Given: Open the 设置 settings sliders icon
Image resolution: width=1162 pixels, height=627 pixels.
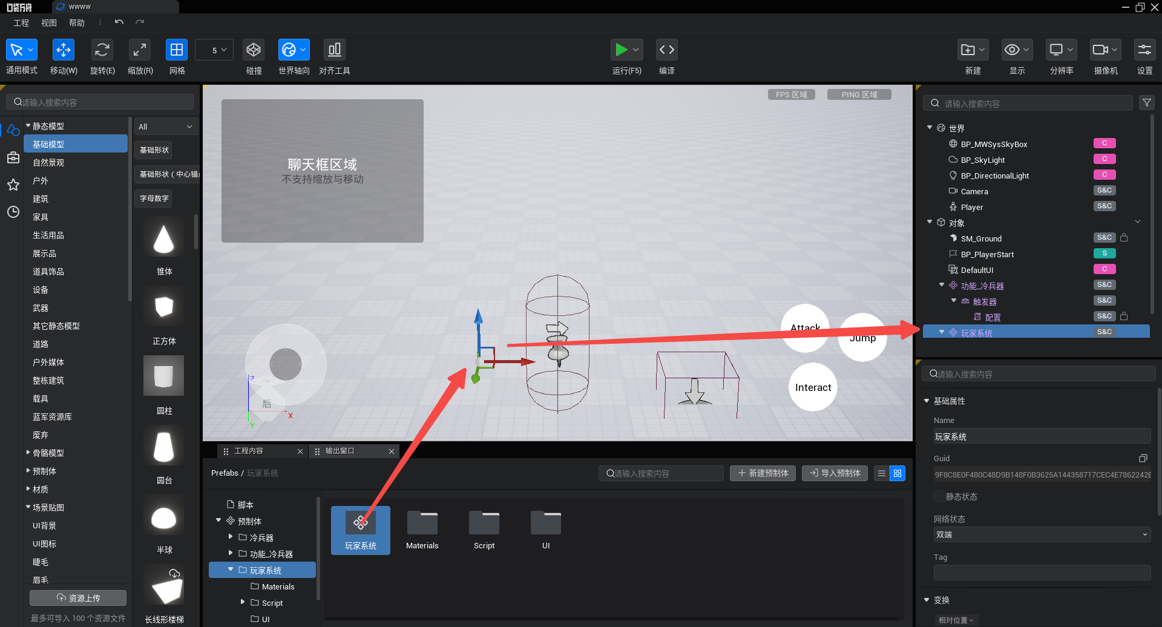Looking at the screenshot, I should [1144, 50].
